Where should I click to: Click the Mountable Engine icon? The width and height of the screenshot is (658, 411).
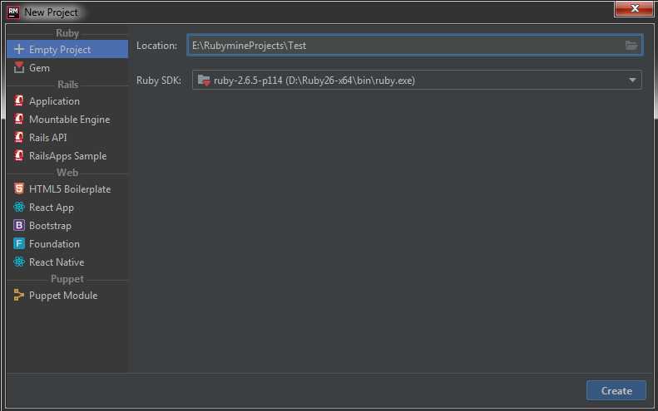(x=19, y=120)
